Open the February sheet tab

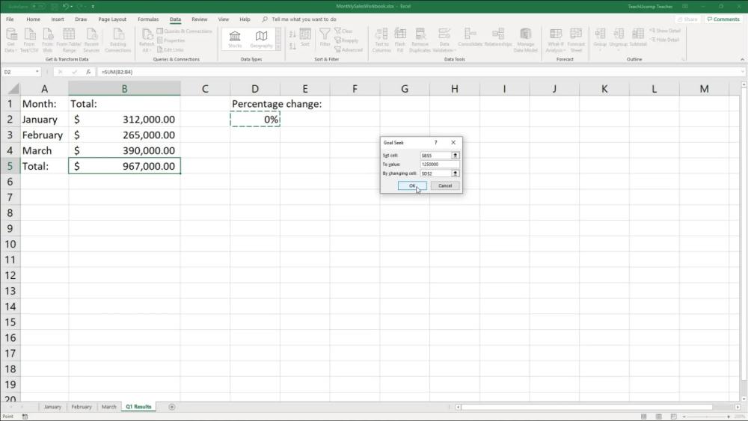(82, 407)
